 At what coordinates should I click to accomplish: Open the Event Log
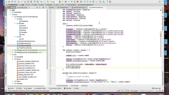[x=156, y=88]
